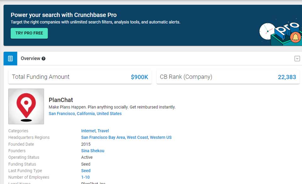Select the Number of Employees label

pyautogui.click(x=29, y=177)
